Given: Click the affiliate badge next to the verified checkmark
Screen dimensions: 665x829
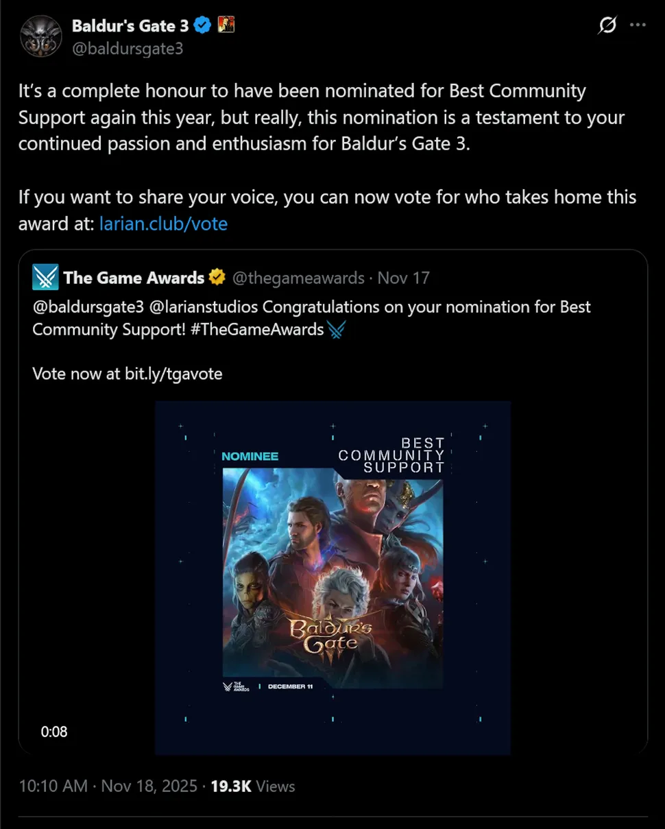Looking at the screenshot, I should (x=226, y=26).
